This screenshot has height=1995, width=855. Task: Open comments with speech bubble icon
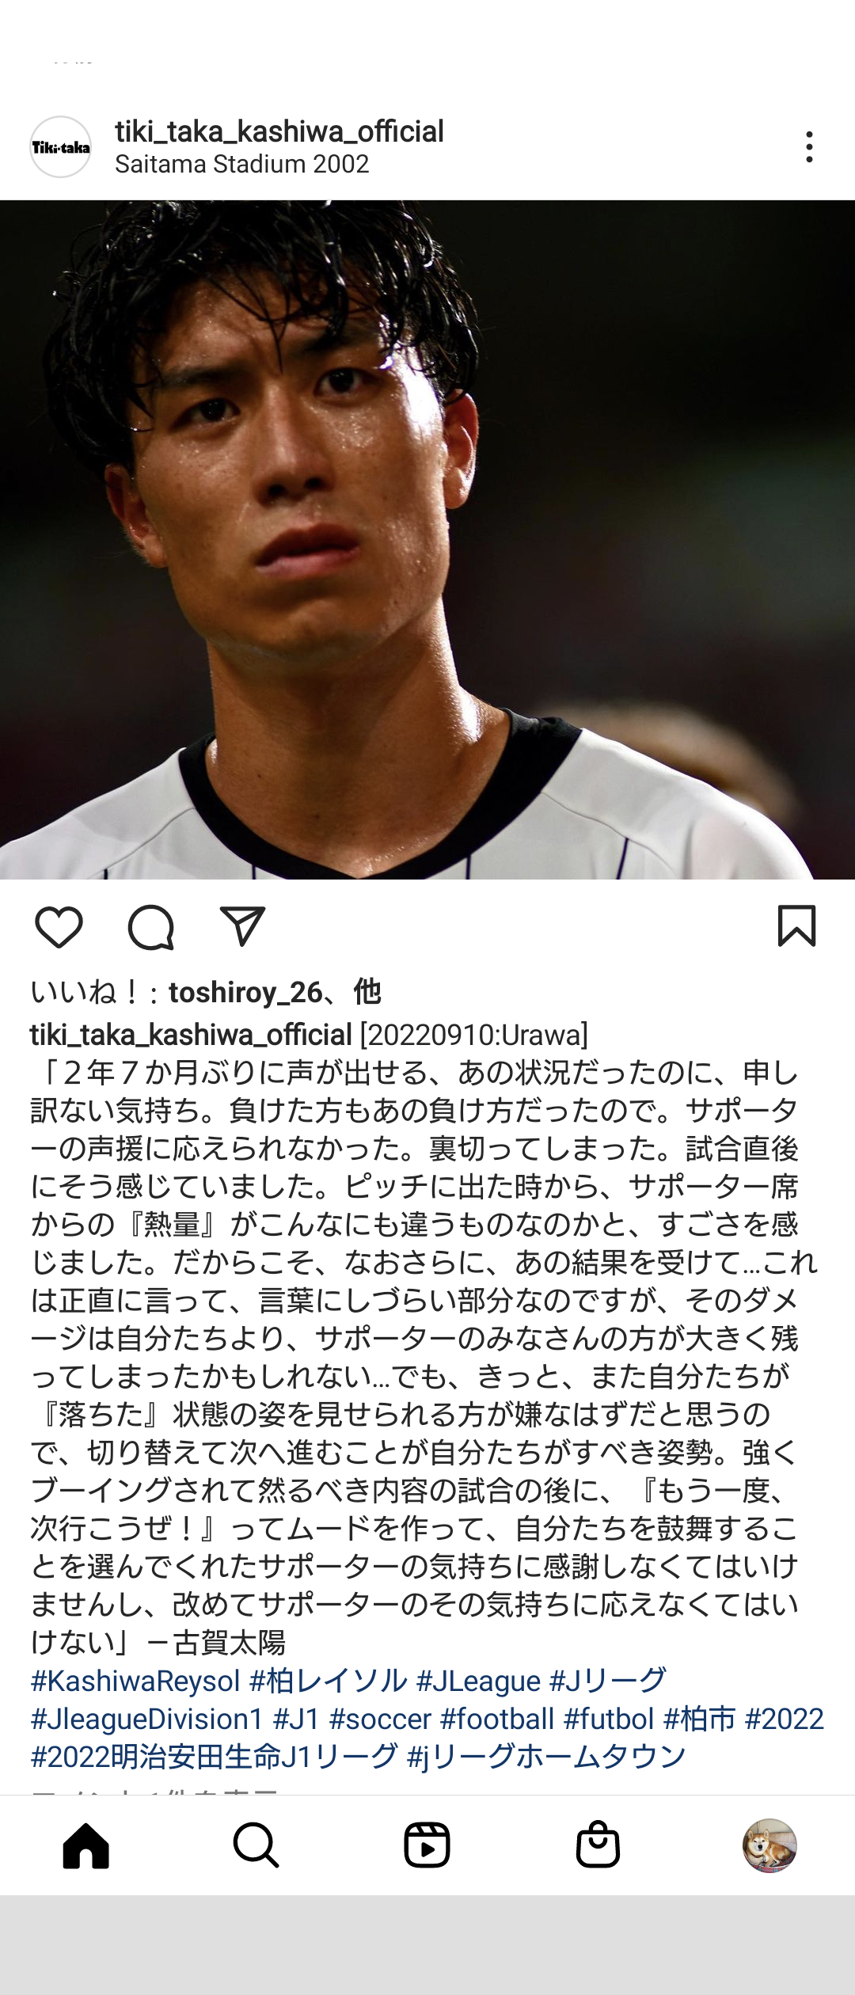[150, 927]
